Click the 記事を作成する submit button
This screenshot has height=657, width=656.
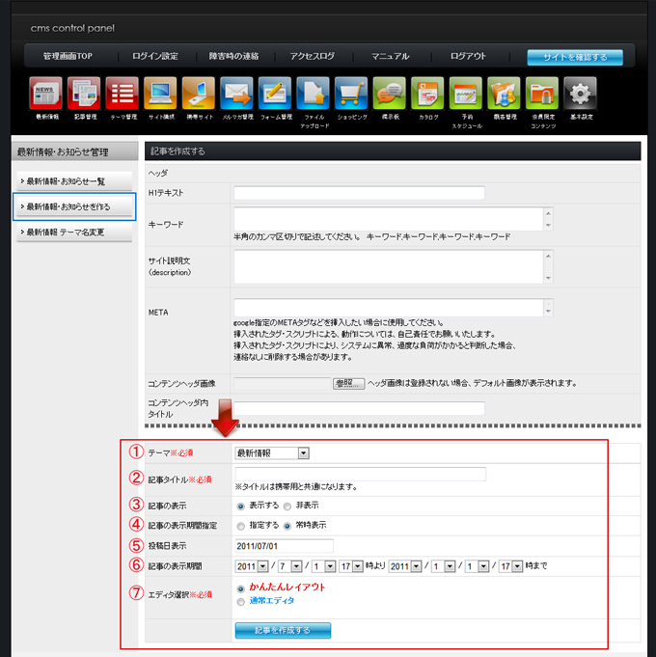[283, 630]
